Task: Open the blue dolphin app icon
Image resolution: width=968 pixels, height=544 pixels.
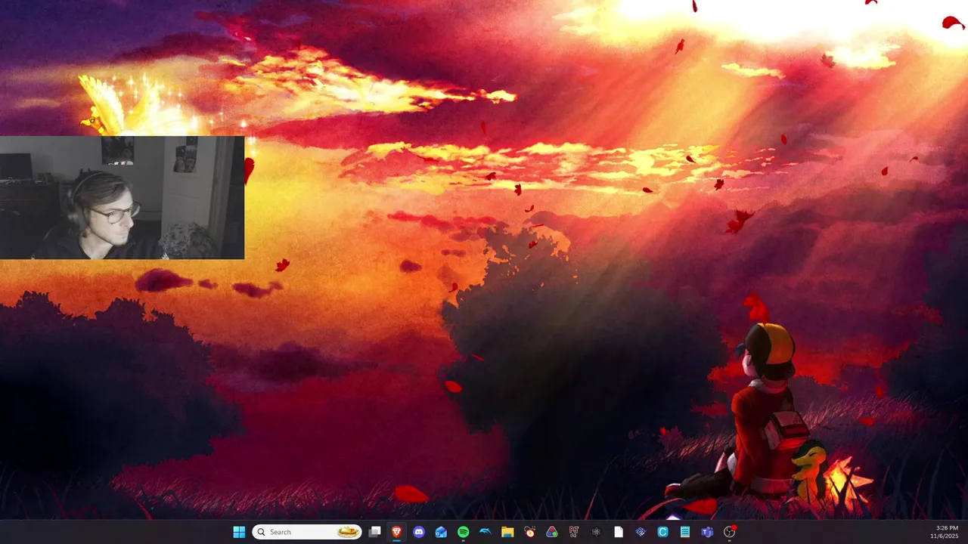Action: 486,532
